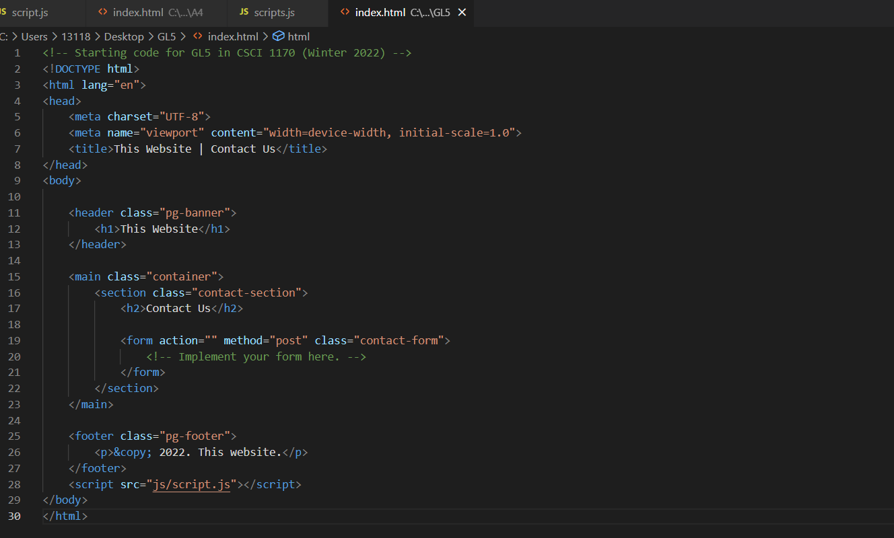Select Desktop in the breadcrumb path
Viewport: 894px width, 538px height.
point(124,36)
